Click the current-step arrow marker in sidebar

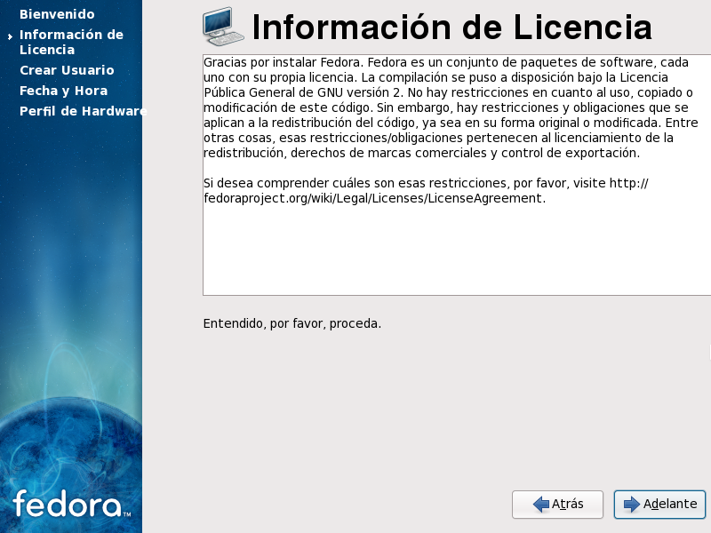(x=10, y=36)
